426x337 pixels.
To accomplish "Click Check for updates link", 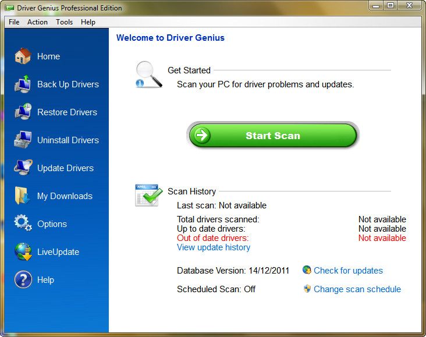I will coord(348,271).
